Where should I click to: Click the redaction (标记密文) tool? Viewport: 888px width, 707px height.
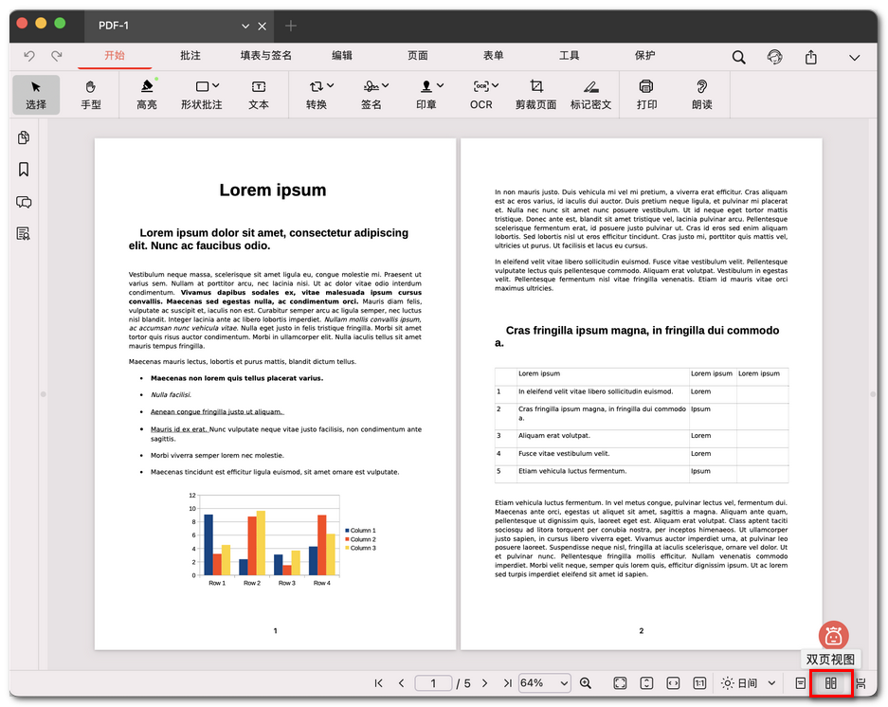tap(590, 94)
